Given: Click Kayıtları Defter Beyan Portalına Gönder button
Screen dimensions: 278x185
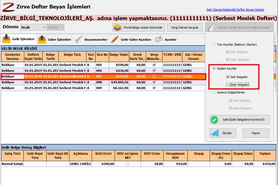Looking at the screenshot, I should (239, 28).
